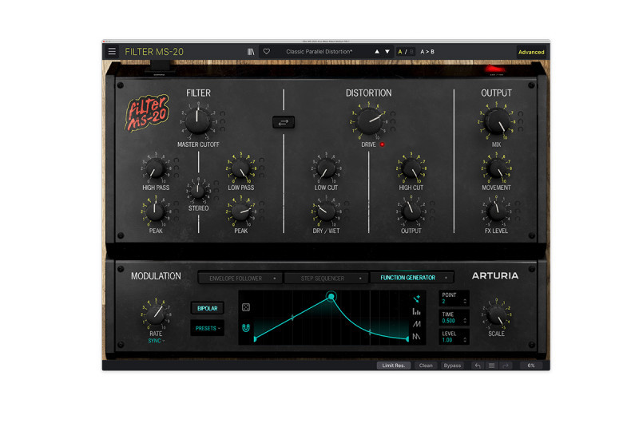Open the history list icon in bottom bar
This screenshot has height=423, width=639.
coord(491,366)
